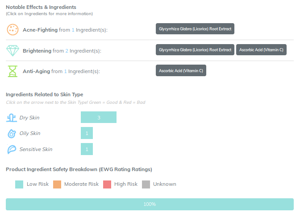The height and width of the screenshot is (217, 300).
Task: Select the Sensitive Skin label
Action: (x=36, y=149)
